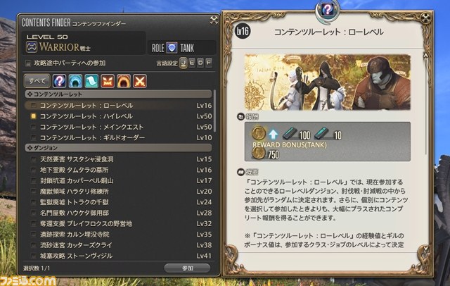Viewport: 450px width, 286px height.
Task: Select the roulette question-mark filter icon
Action: coord(59,81)
